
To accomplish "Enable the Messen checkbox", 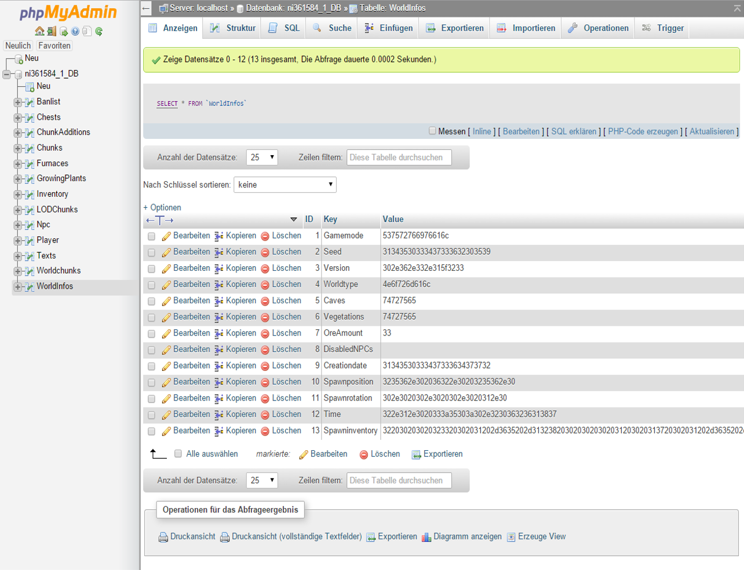I will tap(432, 131).
